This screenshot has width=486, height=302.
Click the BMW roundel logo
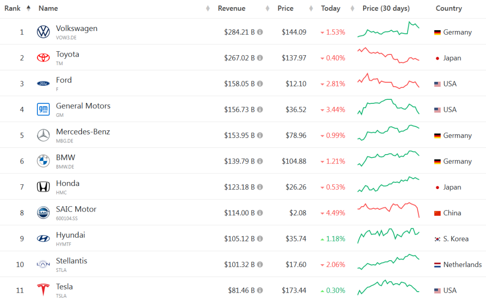(43, 161)
